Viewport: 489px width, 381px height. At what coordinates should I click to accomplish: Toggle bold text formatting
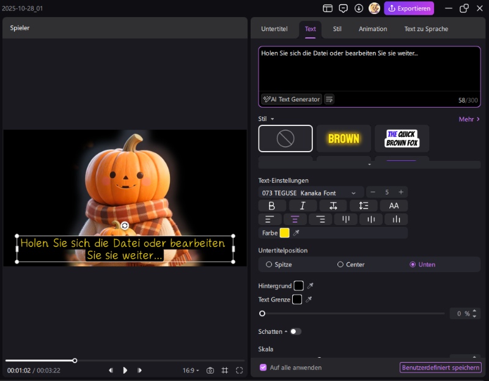click(x=272, y=206)
